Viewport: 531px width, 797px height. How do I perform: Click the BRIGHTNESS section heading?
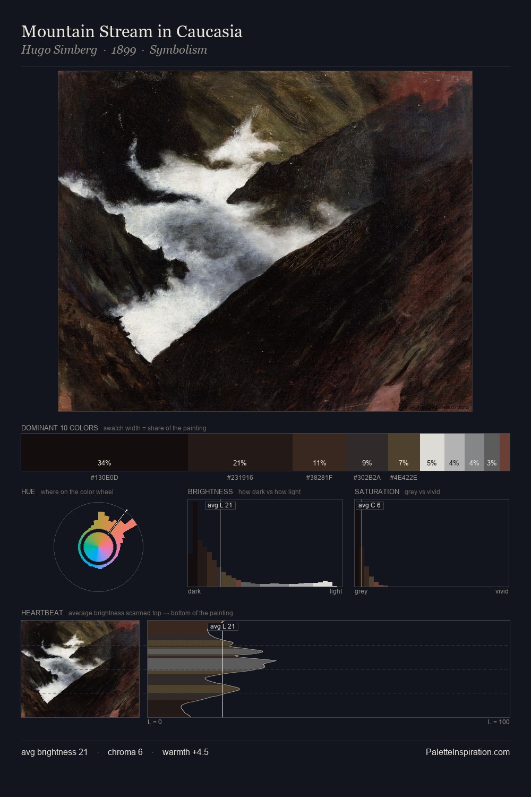click(x=210, y=491)
